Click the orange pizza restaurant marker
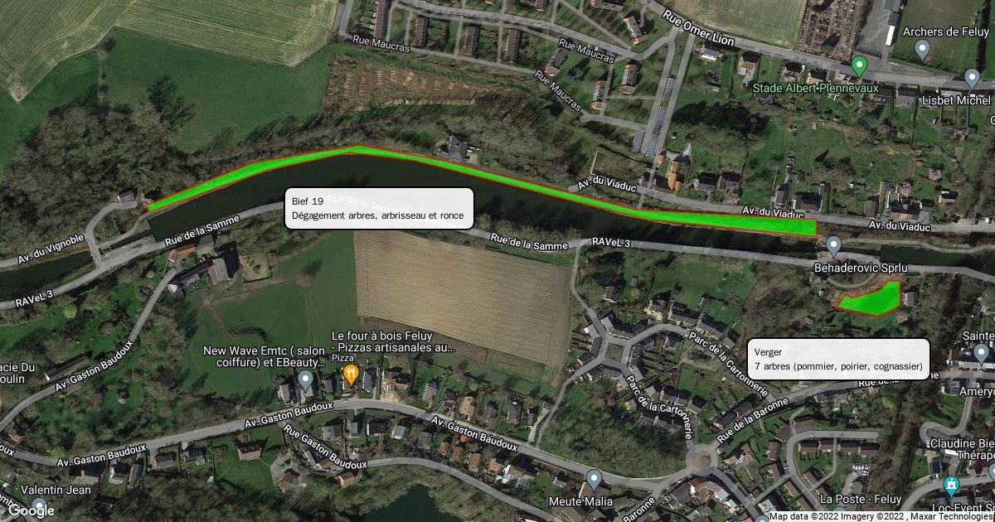The width and height of the screenshot is (995, 522). point(351,374)
